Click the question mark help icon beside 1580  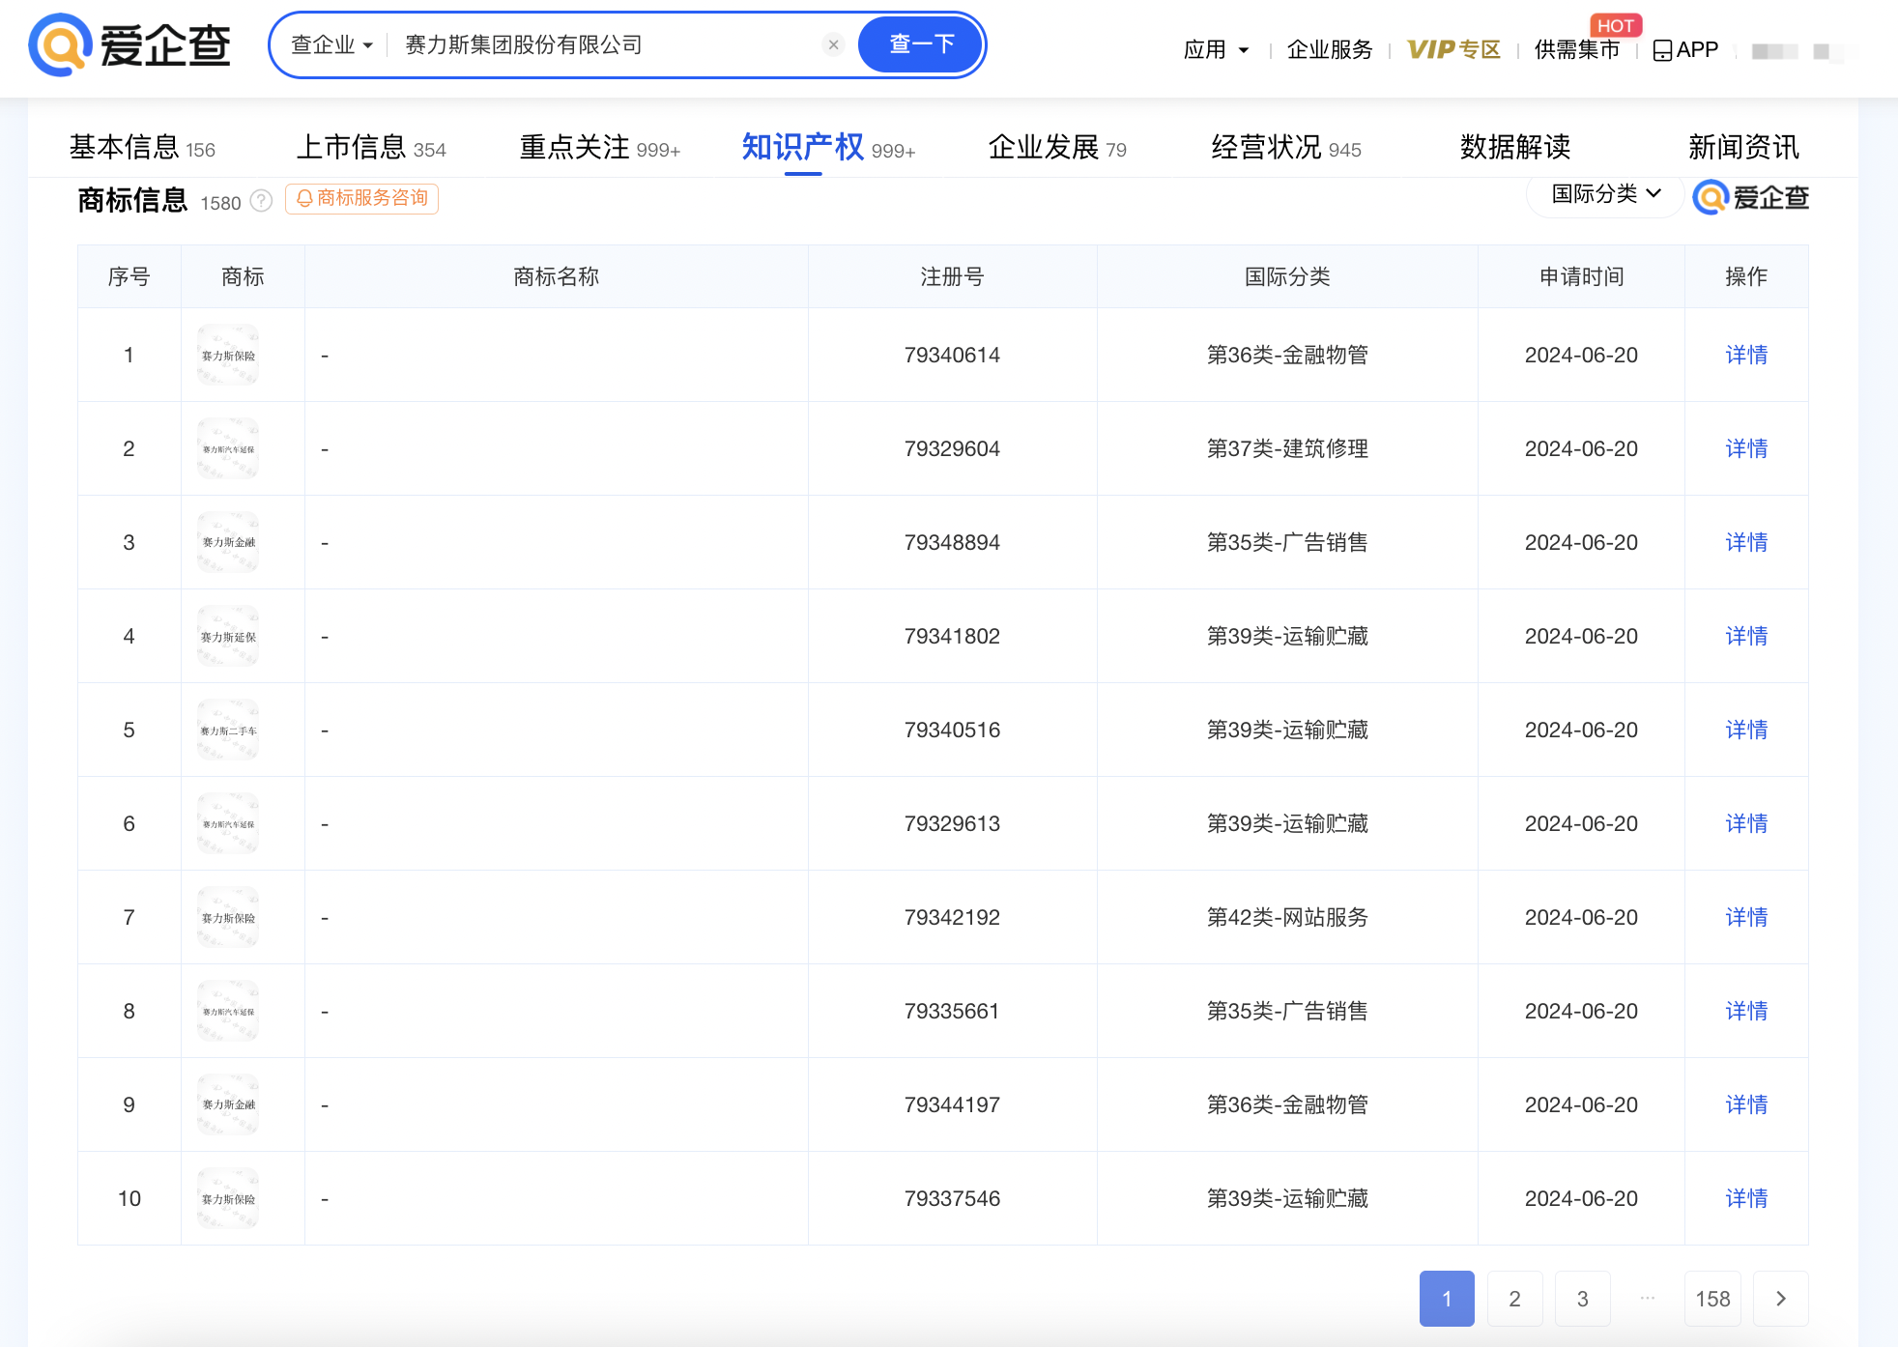pos(261,200)
